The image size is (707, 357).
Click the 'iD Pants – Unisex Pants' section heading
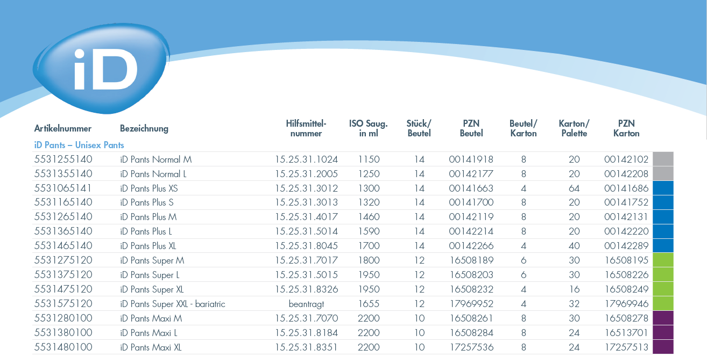point(79,145)
